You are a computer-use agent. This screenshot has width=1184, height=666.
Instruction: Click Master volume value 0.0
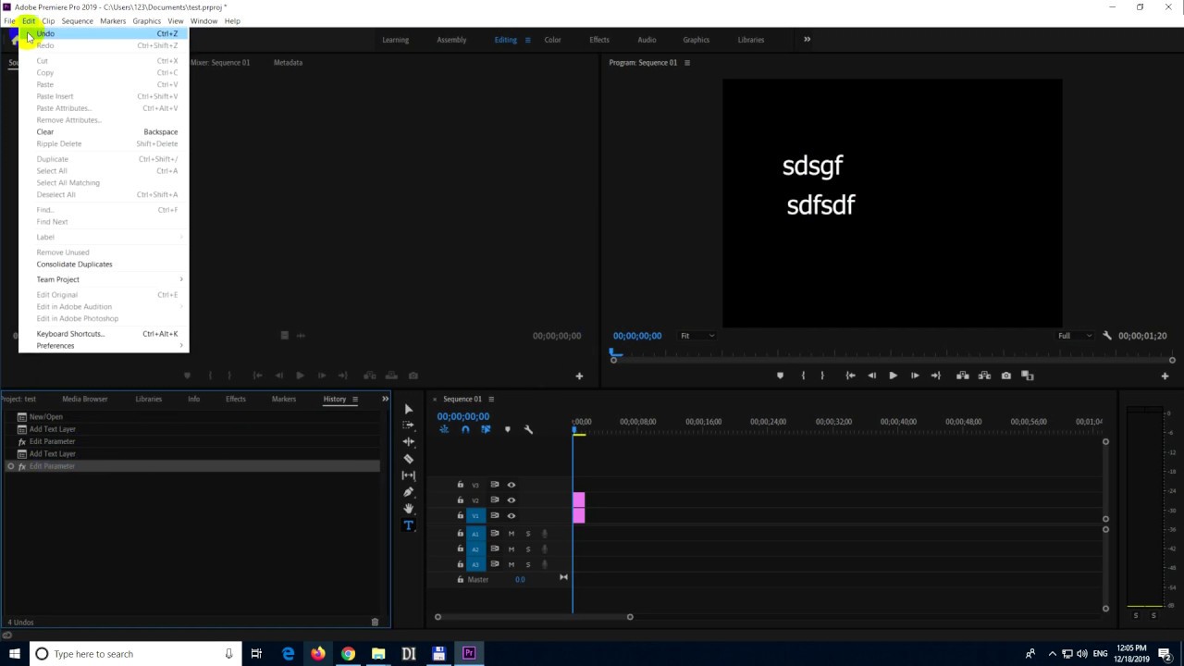tap(520, 580)
